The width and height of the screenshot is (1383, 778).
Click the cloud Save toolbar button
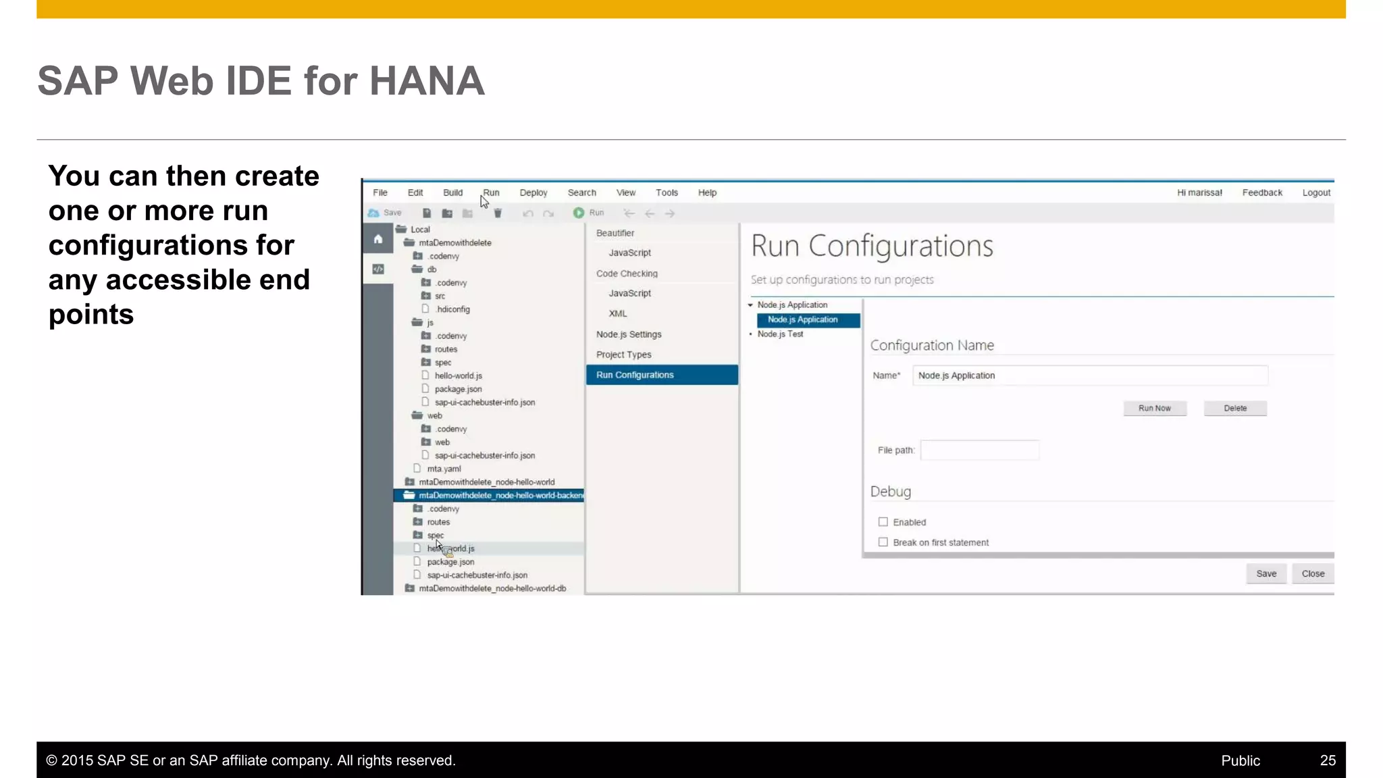[x=384, y=213]
